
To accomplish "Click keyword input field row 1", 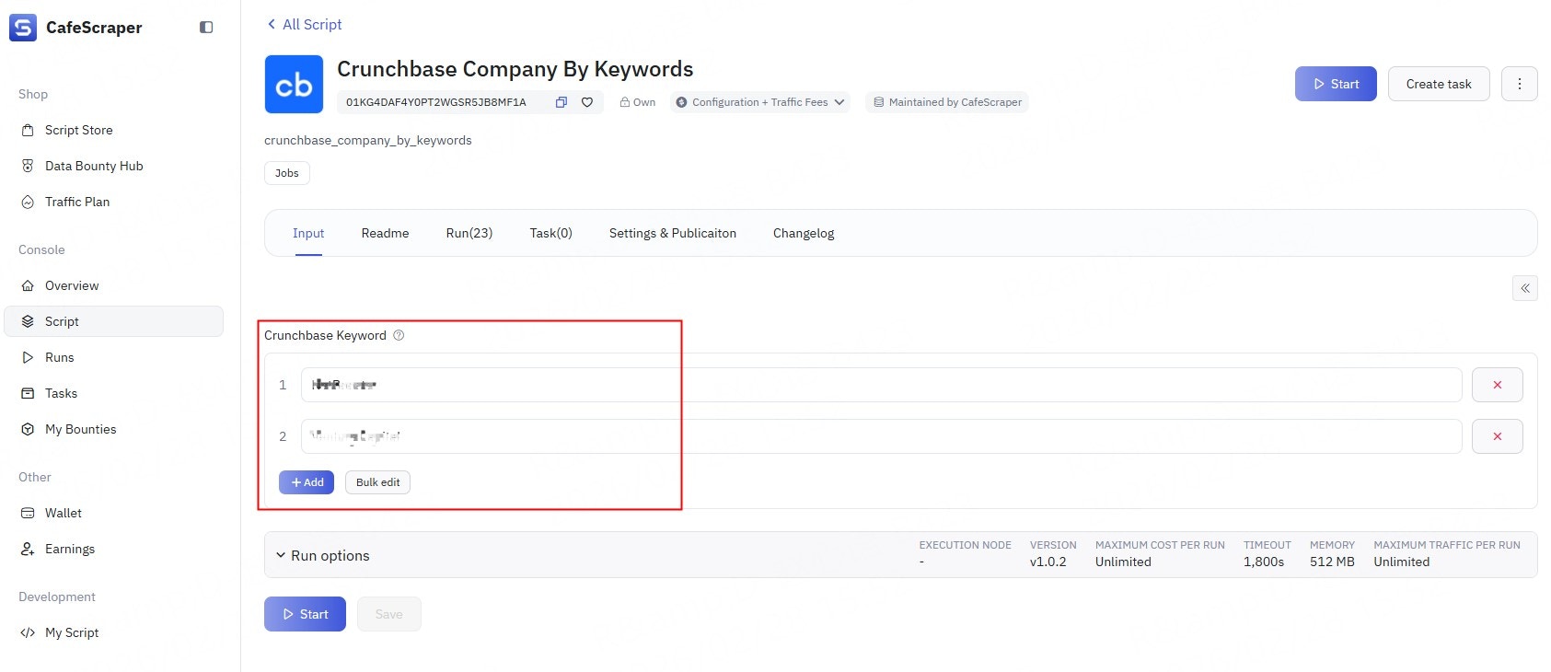I will coord(881,385).
